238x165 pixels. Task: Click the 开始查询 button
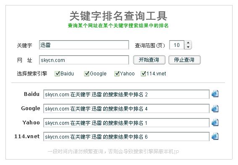(x=149, y=60)
